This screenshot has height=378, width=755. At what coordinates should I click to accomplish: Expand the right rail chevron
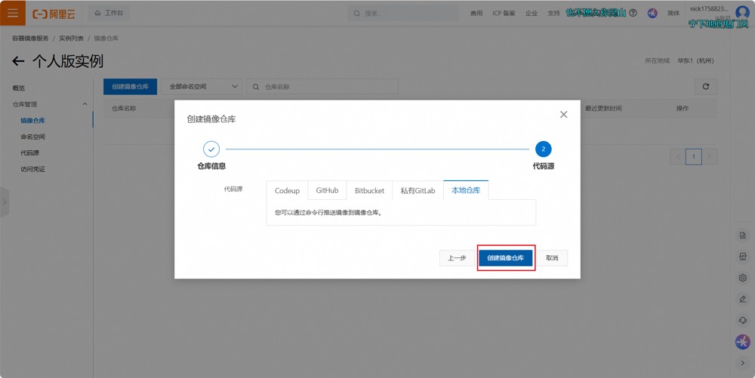pos(742,363)
